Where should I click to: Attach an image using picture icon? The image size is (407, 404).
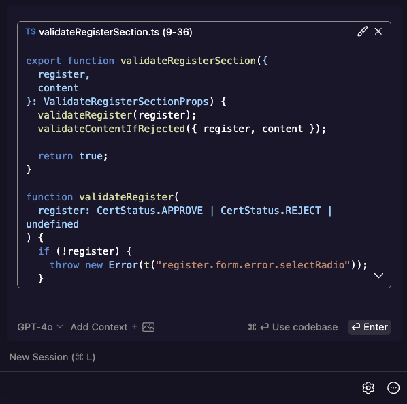pos(148,327)
